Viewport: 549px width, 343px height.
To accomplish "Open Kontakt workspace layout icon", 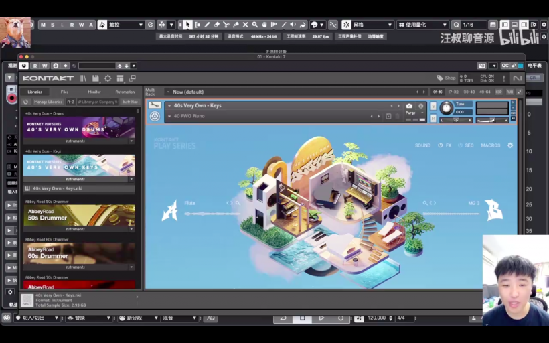I will tap(120, 78).
